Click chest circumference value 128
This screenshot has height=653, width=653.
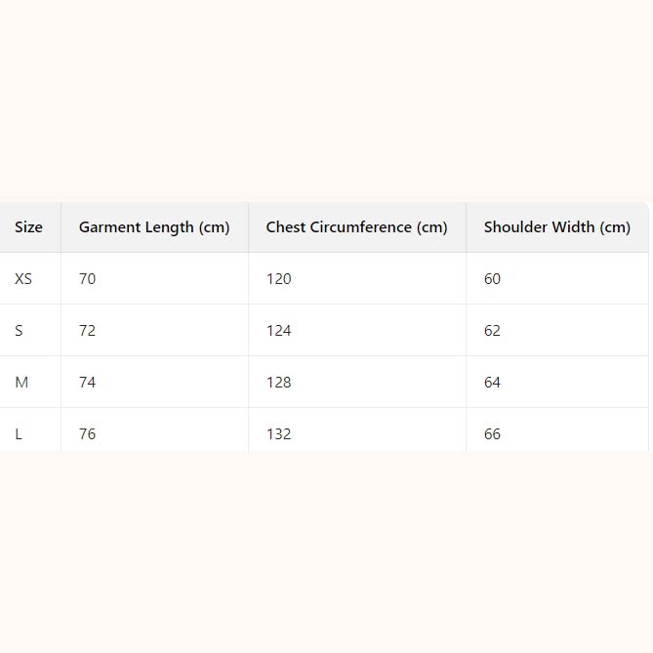279,383
